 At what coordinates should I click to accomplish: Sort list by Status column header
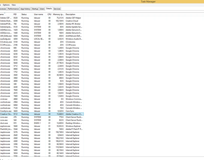point(24,14)
